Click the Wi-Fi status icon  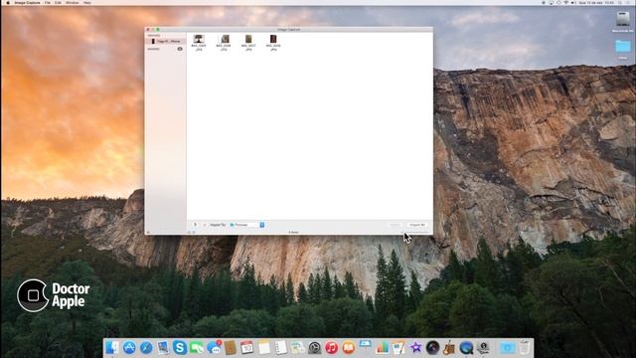(x=565, y=2)
